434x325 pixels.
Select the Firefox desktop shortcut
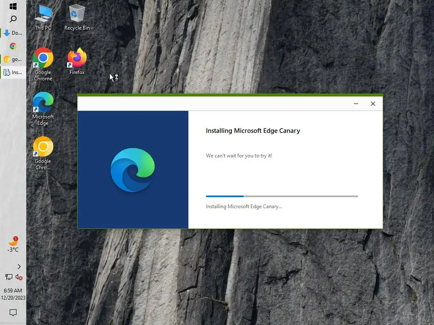[77, 61]
